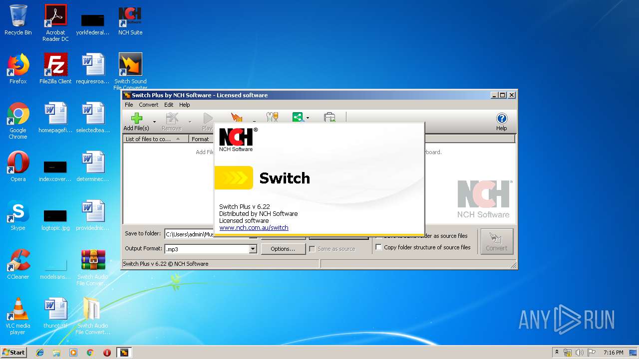Open the www.nch.com.au/switch link
639x359 pixels.
pyautogui.click(x=254, y=228)
